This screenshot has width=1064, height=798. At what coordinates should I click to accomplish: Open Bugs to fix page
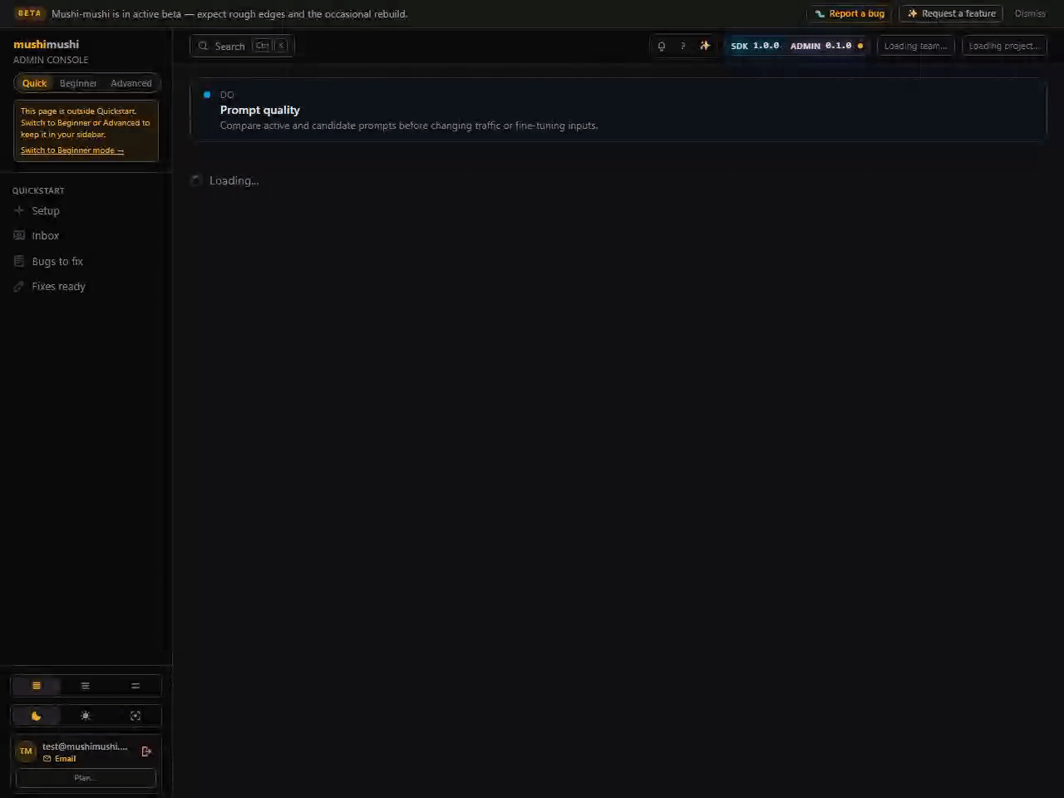click(x=85, y=261)
